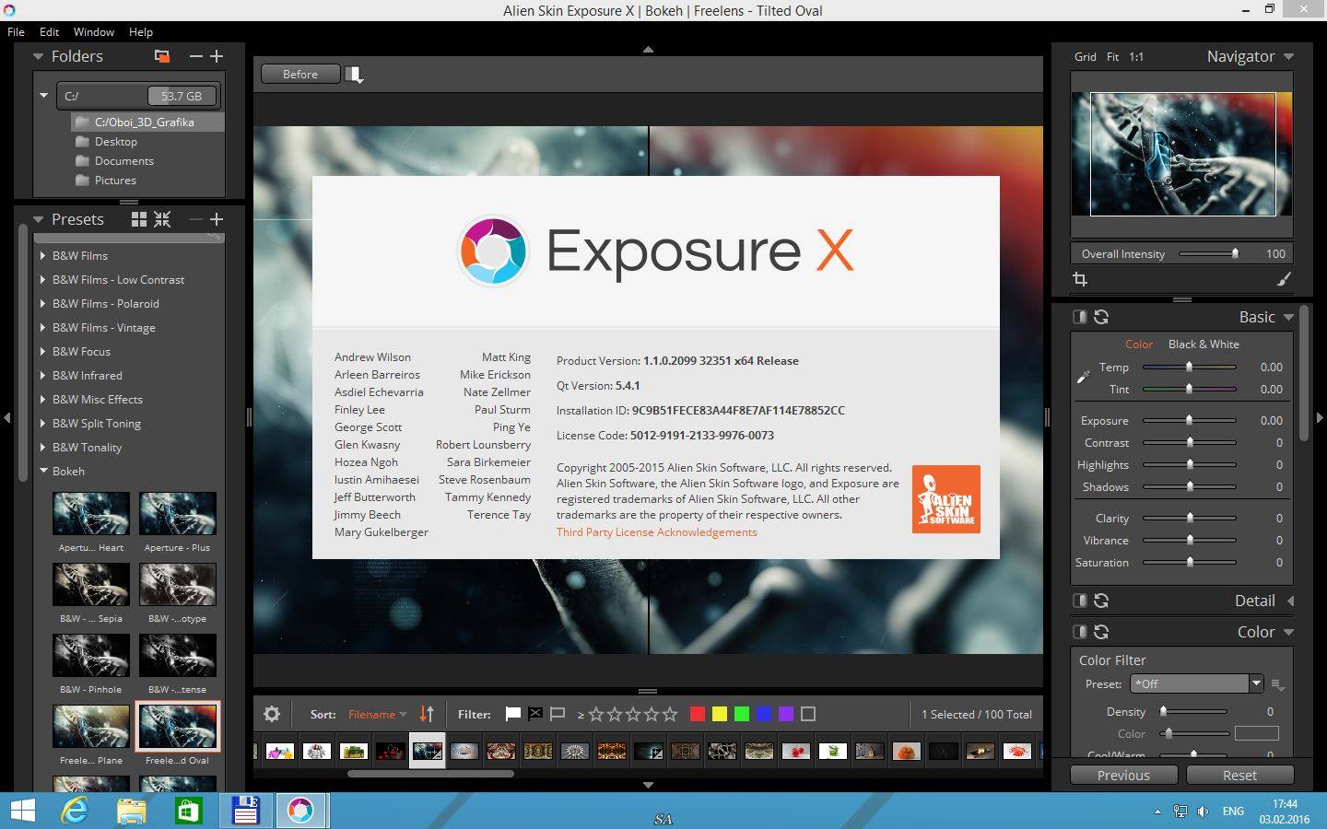Expand the Detail panel arrow
Viewport: 1327px width, 829px height.
pyautogui.click(x=1290, y=601)
